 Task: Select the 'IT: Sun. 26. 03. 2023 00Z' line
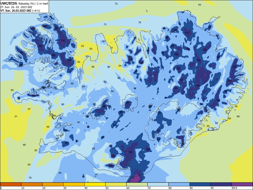click(16, 7)
